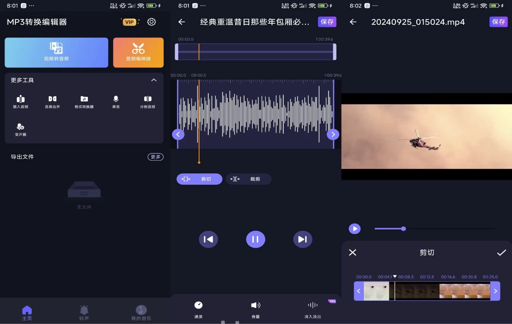Screen dimensions: 512x324
Task: Switch to the 铃声 ringtone tab
Action: coord(84,313)
